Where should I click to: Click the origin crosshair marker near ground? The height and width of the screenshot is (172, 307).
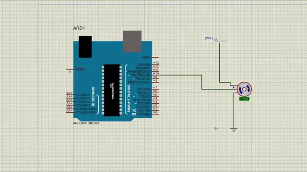coord(216,128)
